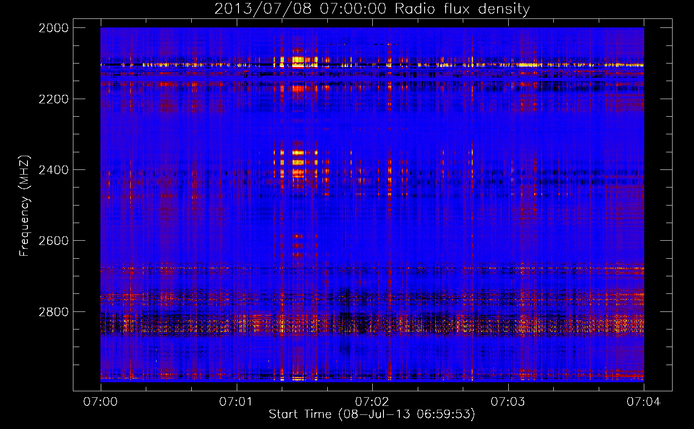Screen dimensions: 694x429
Task: Click the 07:01 time tick label
Action: coord(236,402)
